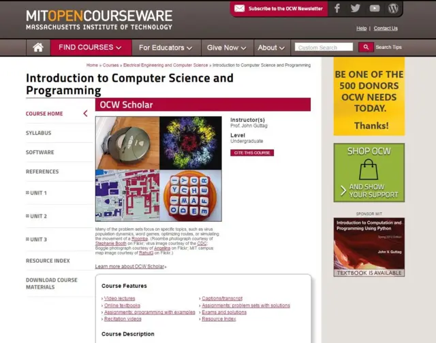The image size is (436, 343).
Task: Open the Find Courses dropdown menu
Action: tap(90, 48)
